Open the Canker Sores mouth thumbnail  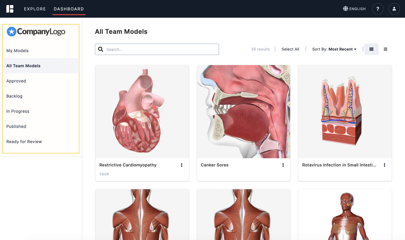(244, 111)
